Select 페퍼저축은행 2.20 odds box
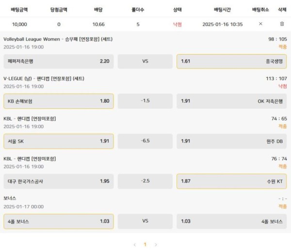This screenshot has width=291, height=252. [59, 61]
